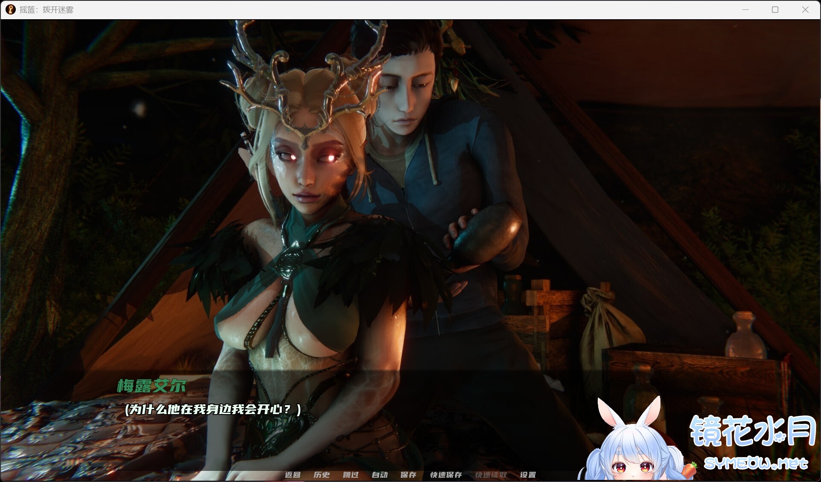Click 快速保存 (Quick Save)
821x482 pixels.
pyautogui.click(x=446, y=475)
